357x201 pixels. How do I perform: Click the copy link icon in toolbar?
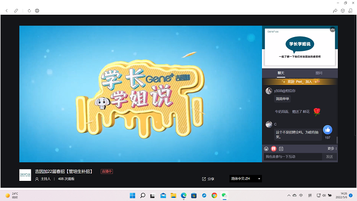pos(16,10)
